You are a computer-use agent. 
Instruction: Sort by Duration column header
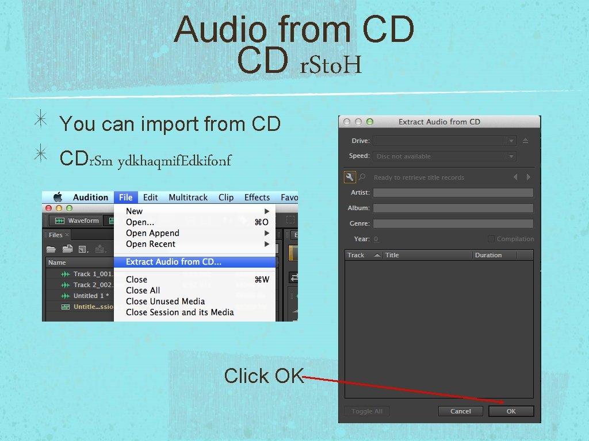pos(494,255)
